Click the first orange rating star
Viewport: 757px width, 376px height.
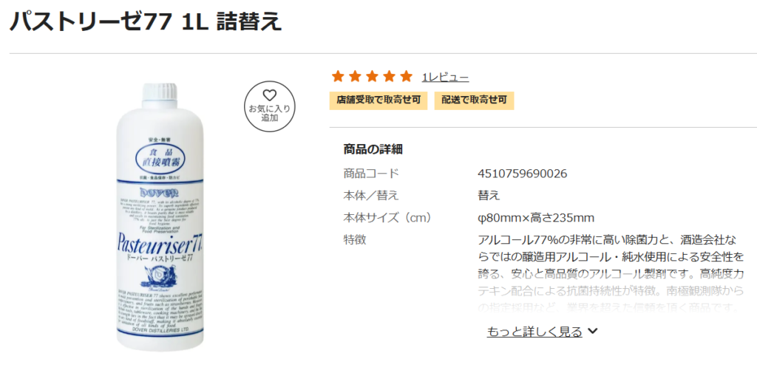(x=338, y=76)
